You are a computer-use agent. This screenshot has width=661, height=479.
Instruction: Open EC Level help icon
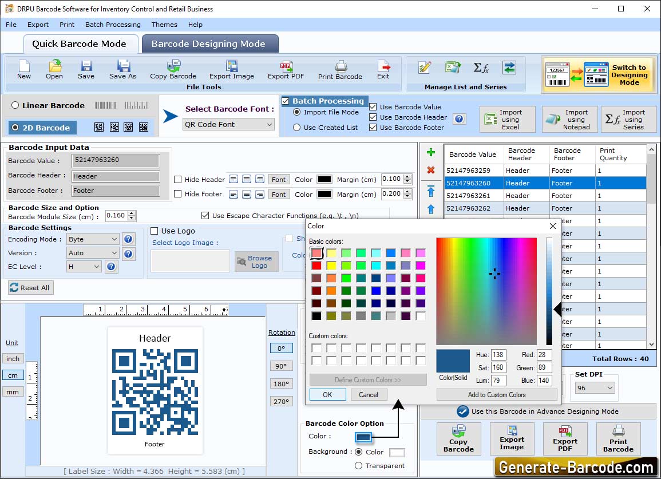111,267
